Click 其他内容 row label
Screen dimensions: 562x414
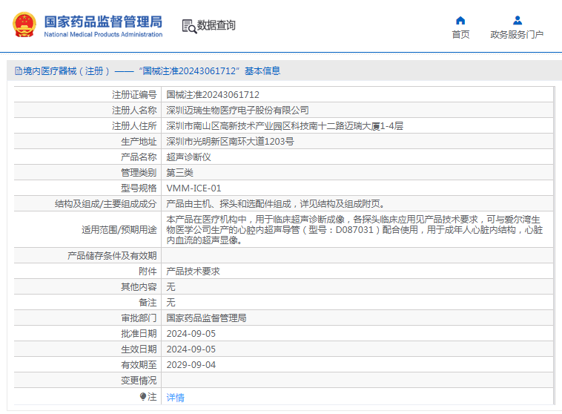[139, 286]
